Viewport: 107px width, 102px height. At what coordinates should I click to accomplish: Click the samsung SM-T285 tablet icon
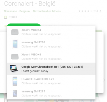tap(15, 93)
